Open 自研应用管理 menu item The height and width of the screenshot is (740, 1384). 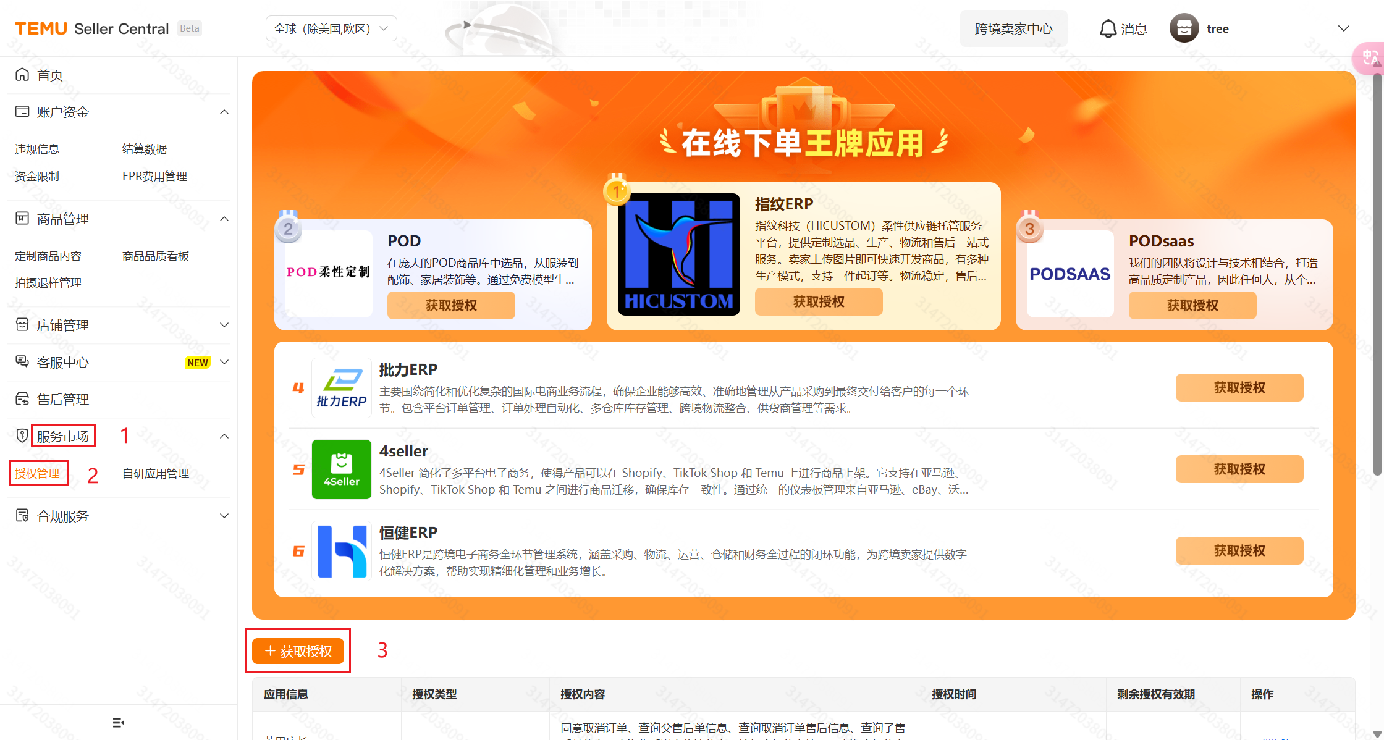click(156, 473)
